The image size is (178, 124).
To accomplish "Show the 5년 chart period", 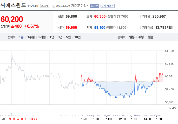I will click(x=68, y=37).
